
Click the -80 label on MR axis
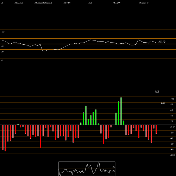tap(172, 150)
